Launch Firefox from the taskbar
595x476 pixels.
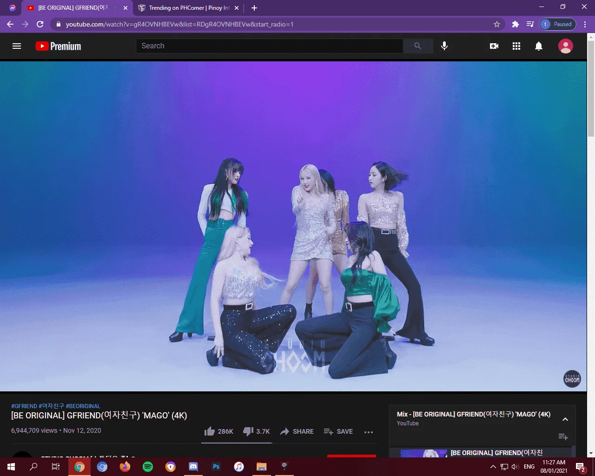(125, 467)
